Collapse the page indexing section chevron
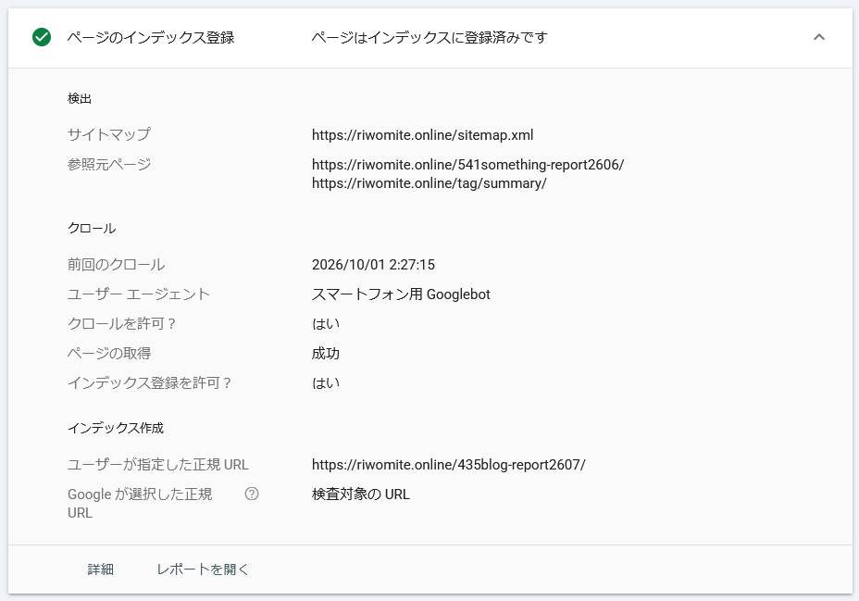The width and height of the screenshot is (859, 601). pyautogui.click(x=818, y=37)
